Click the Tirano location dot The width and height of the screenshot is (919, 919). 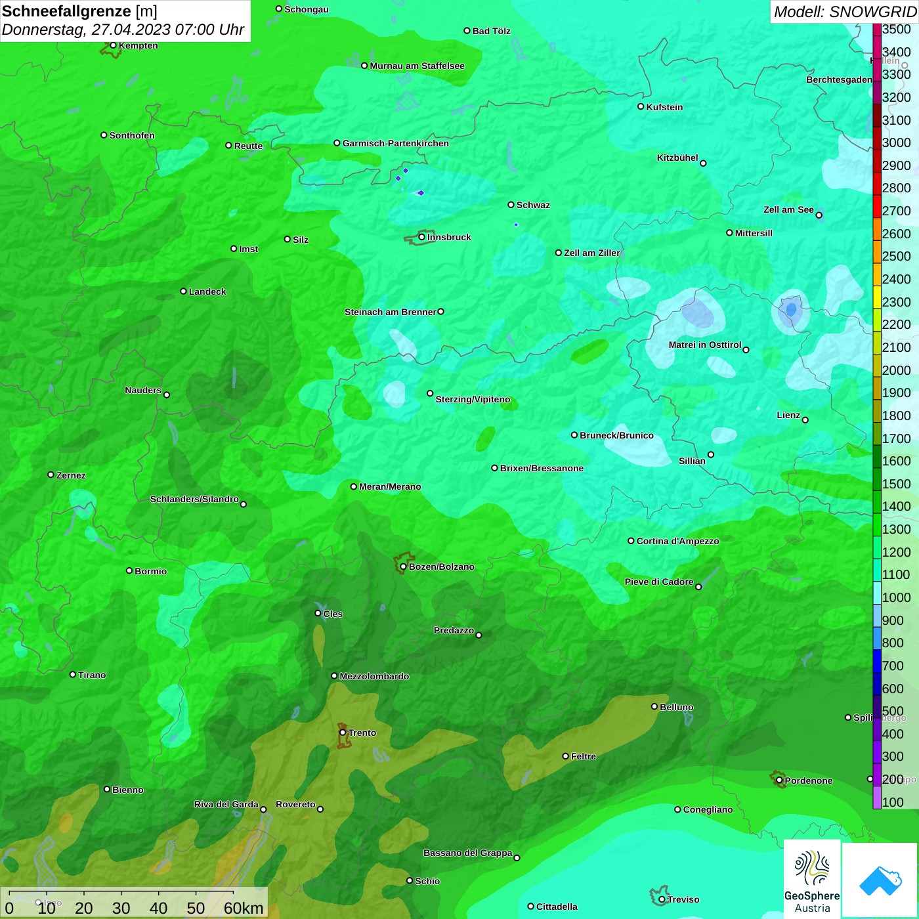(x=73, y=674)
